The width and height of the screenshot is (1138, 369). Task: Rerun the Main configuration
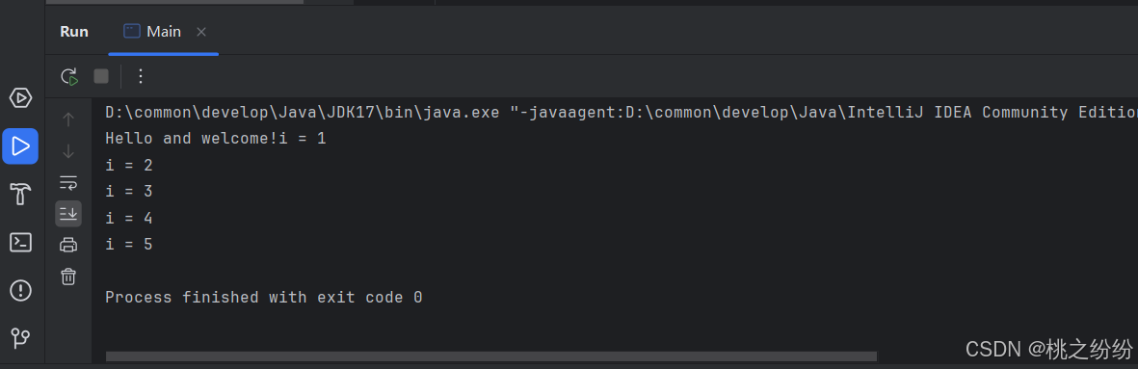coord(69,76)
